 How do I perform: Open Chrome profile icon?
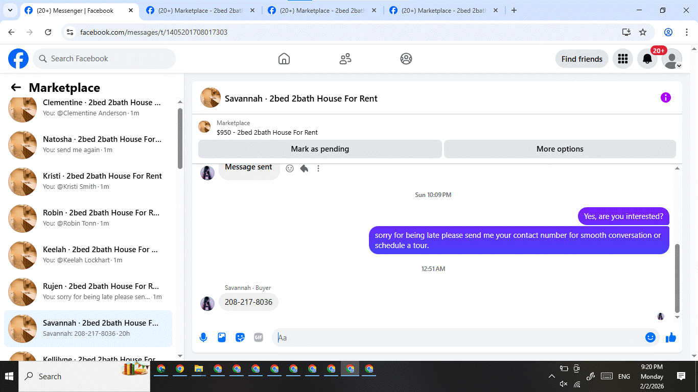click(x=668, y=32)
